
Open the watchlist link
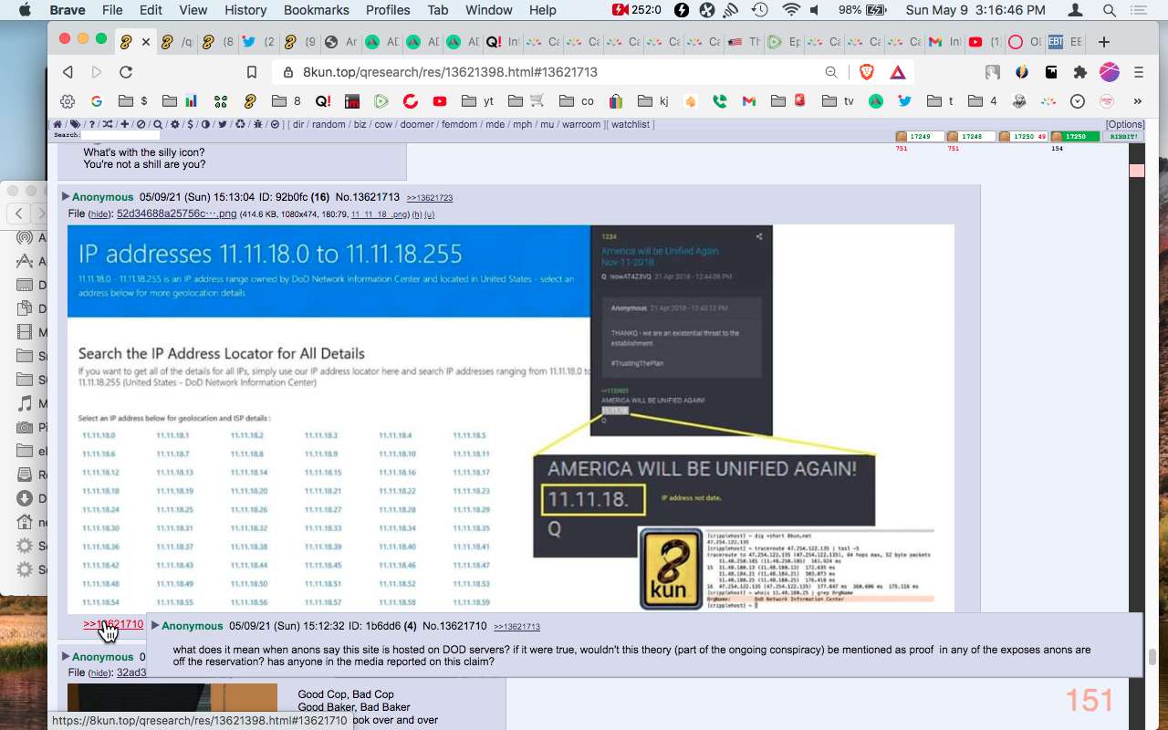(x=630, y=124)
